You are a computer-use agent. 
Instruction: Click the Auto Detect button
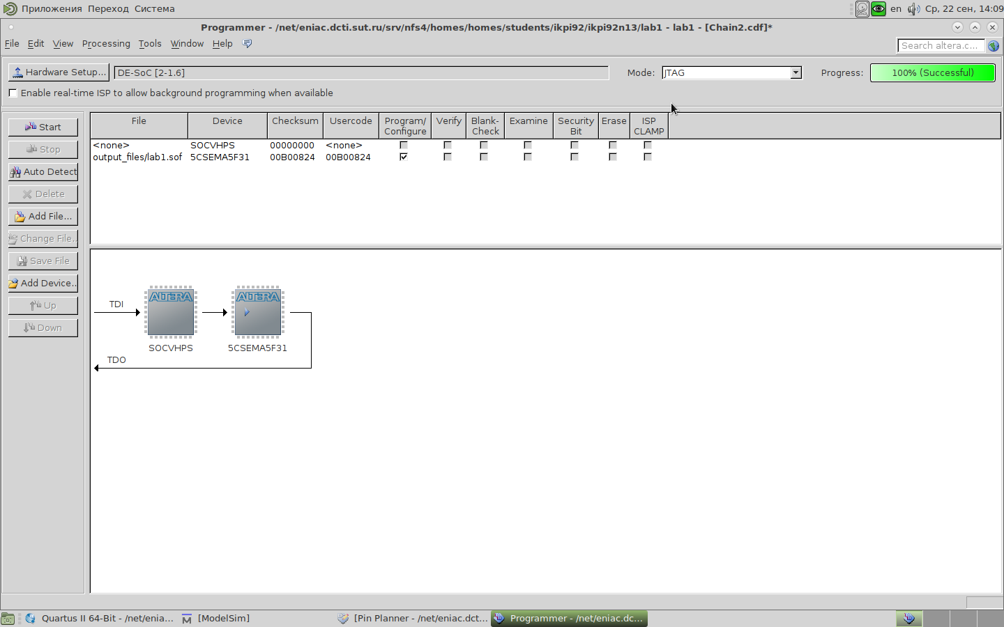[x=43, y=171]
